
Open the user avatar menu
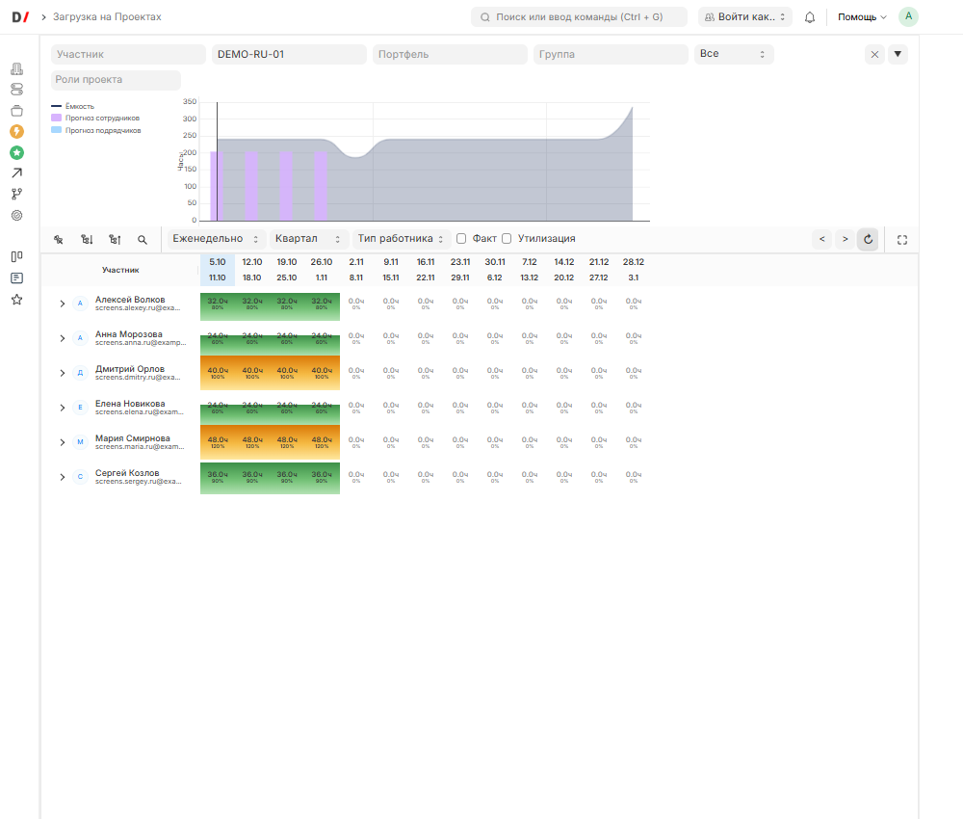tap(908, 16)
